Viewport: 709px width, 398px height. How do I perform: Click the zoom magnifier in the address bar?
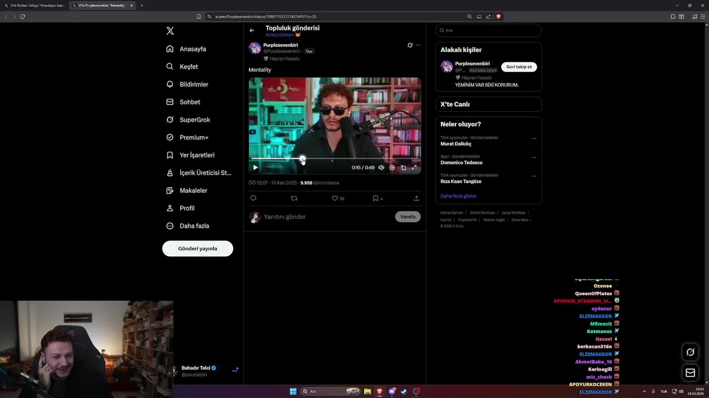pos(470,17)
